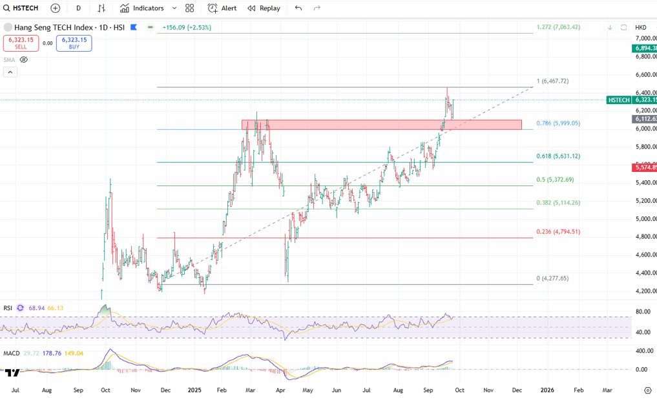Open the D interval dropdown
The width and height of the screenshot is (657, 400).
[x=78, y=8]
